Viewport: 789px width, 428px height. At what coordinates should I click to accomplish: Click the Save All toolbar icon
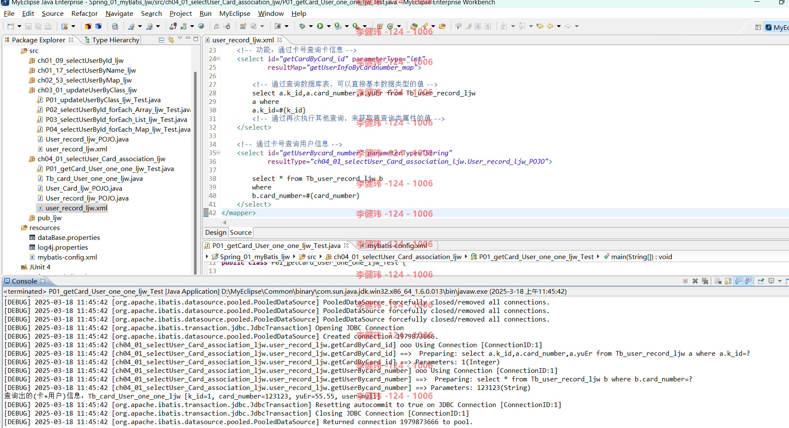point(38,27)
